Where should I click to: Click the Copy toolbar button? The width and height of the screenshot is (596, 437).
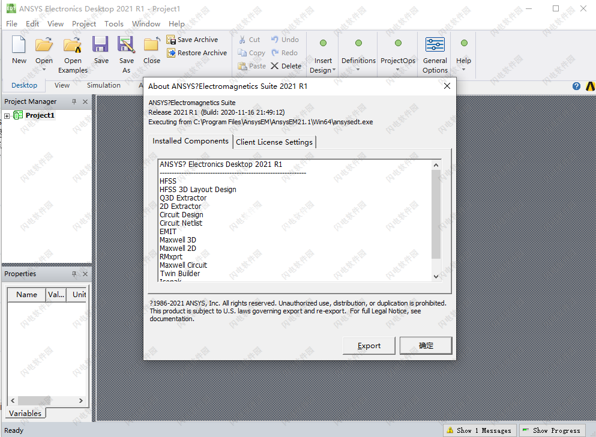tap(251, 53)
